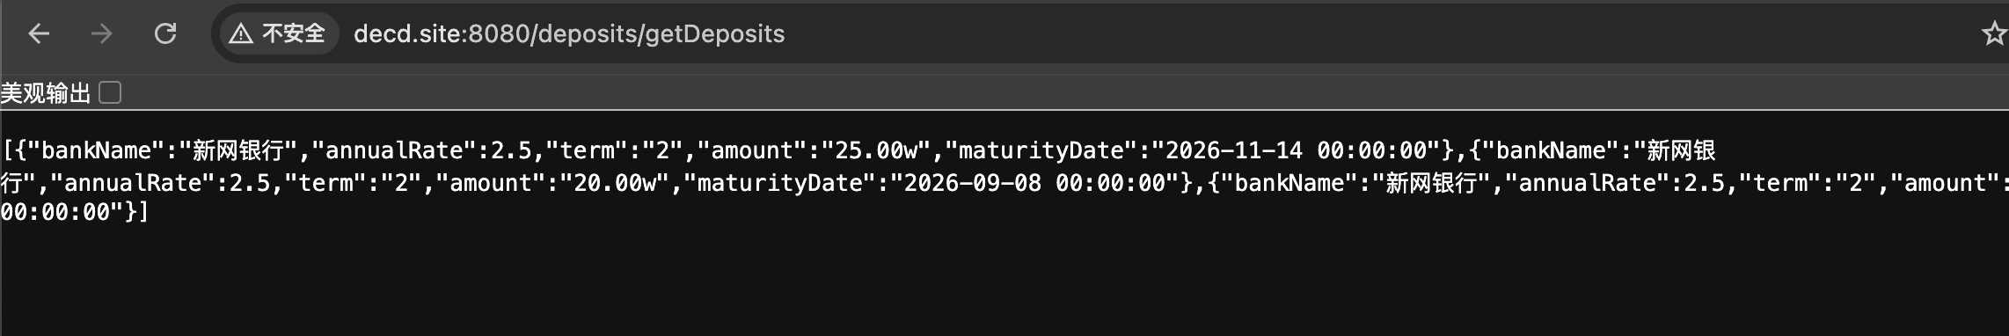Image resolution: width=2009 pixels, height=336 pixels.
Task: Open the 不安全 site security warning
Action: point(278,33)
